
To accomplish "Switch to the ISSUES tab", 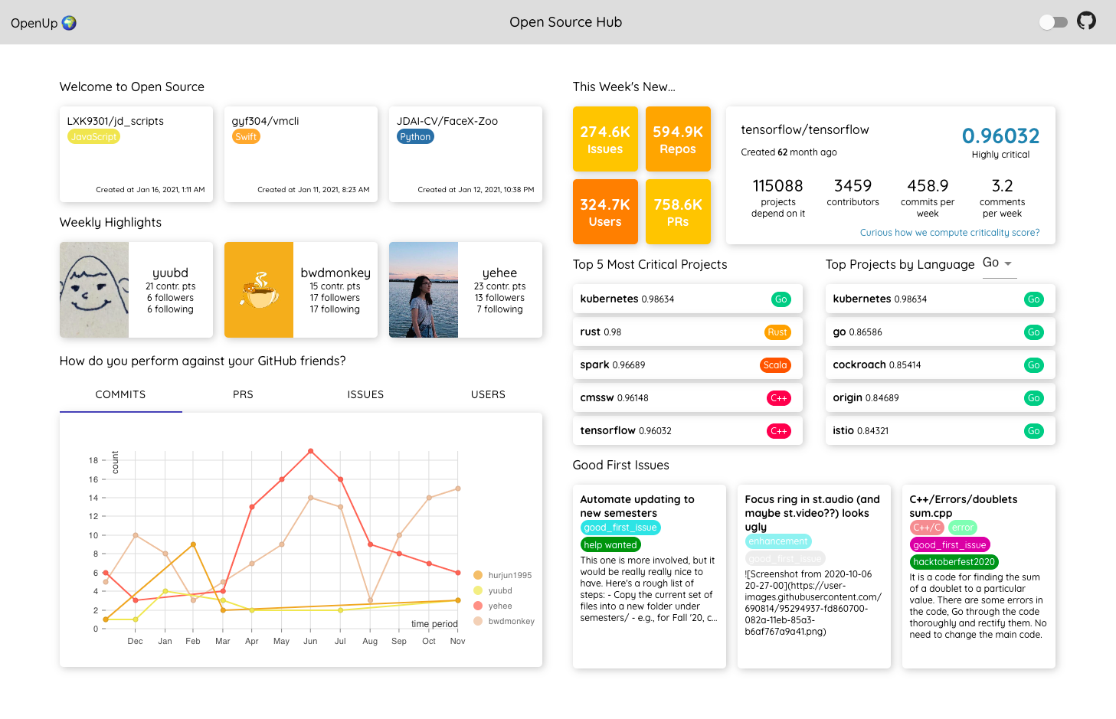I will pos(365,395).
